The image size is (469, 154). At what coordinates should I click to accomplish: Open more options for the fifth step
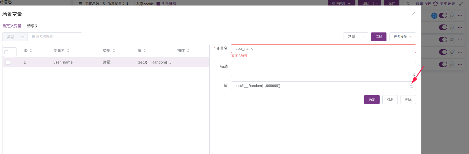point(460,65)
